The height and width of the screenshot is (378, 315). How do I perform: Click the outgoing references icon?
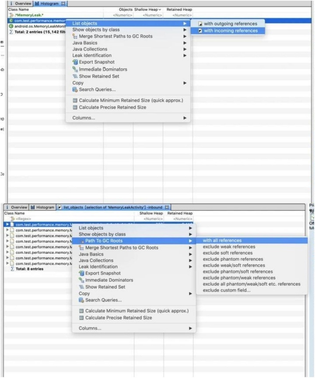(200, 24)
